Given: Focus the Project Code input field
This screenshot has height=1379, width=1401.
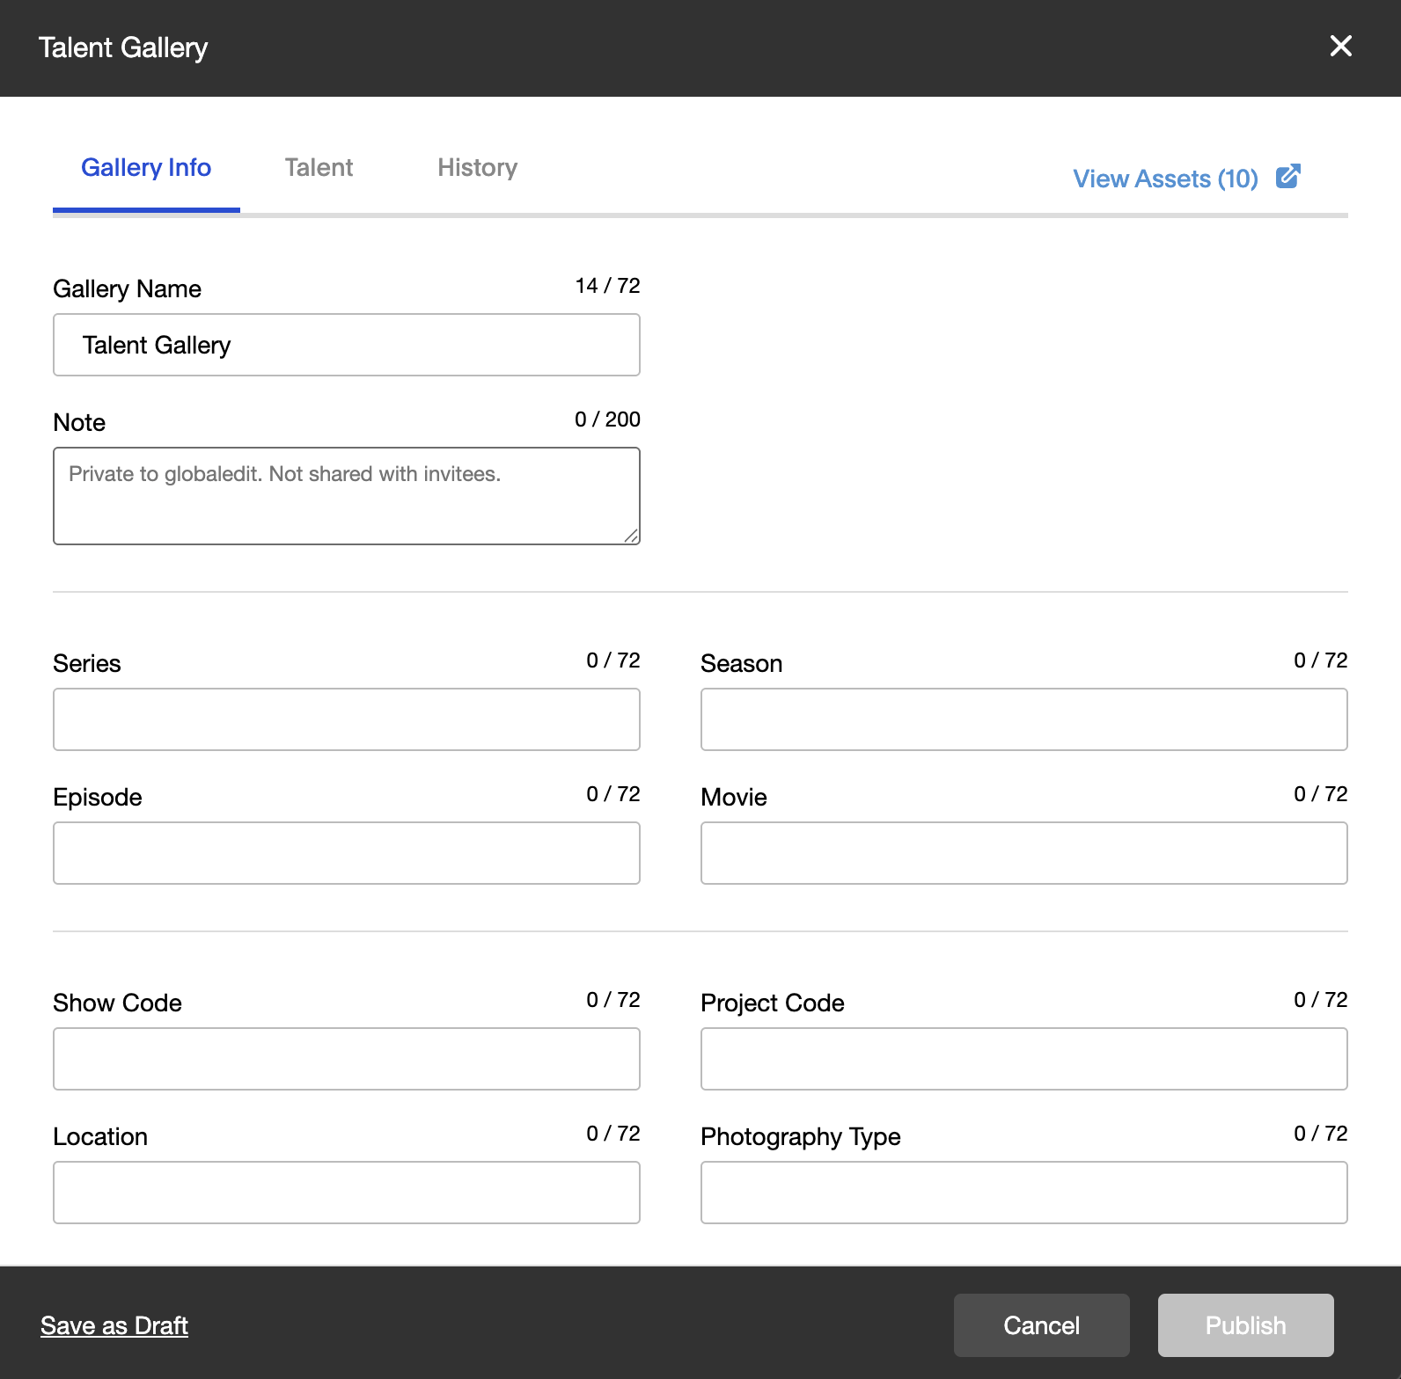Looking at the screenshot, I should click(1024, 1059).
